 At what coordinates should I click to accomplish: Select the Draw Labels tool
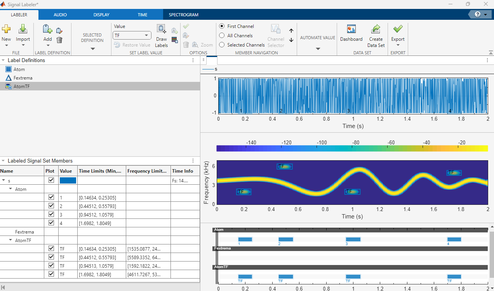click(x=161, y=29)
